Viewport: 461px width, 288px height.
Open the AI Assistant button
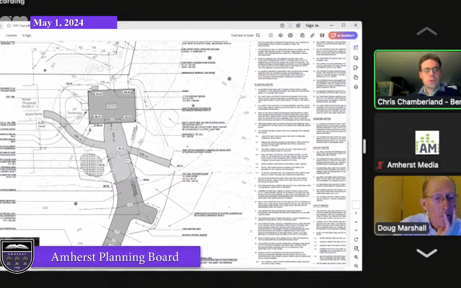343,35
